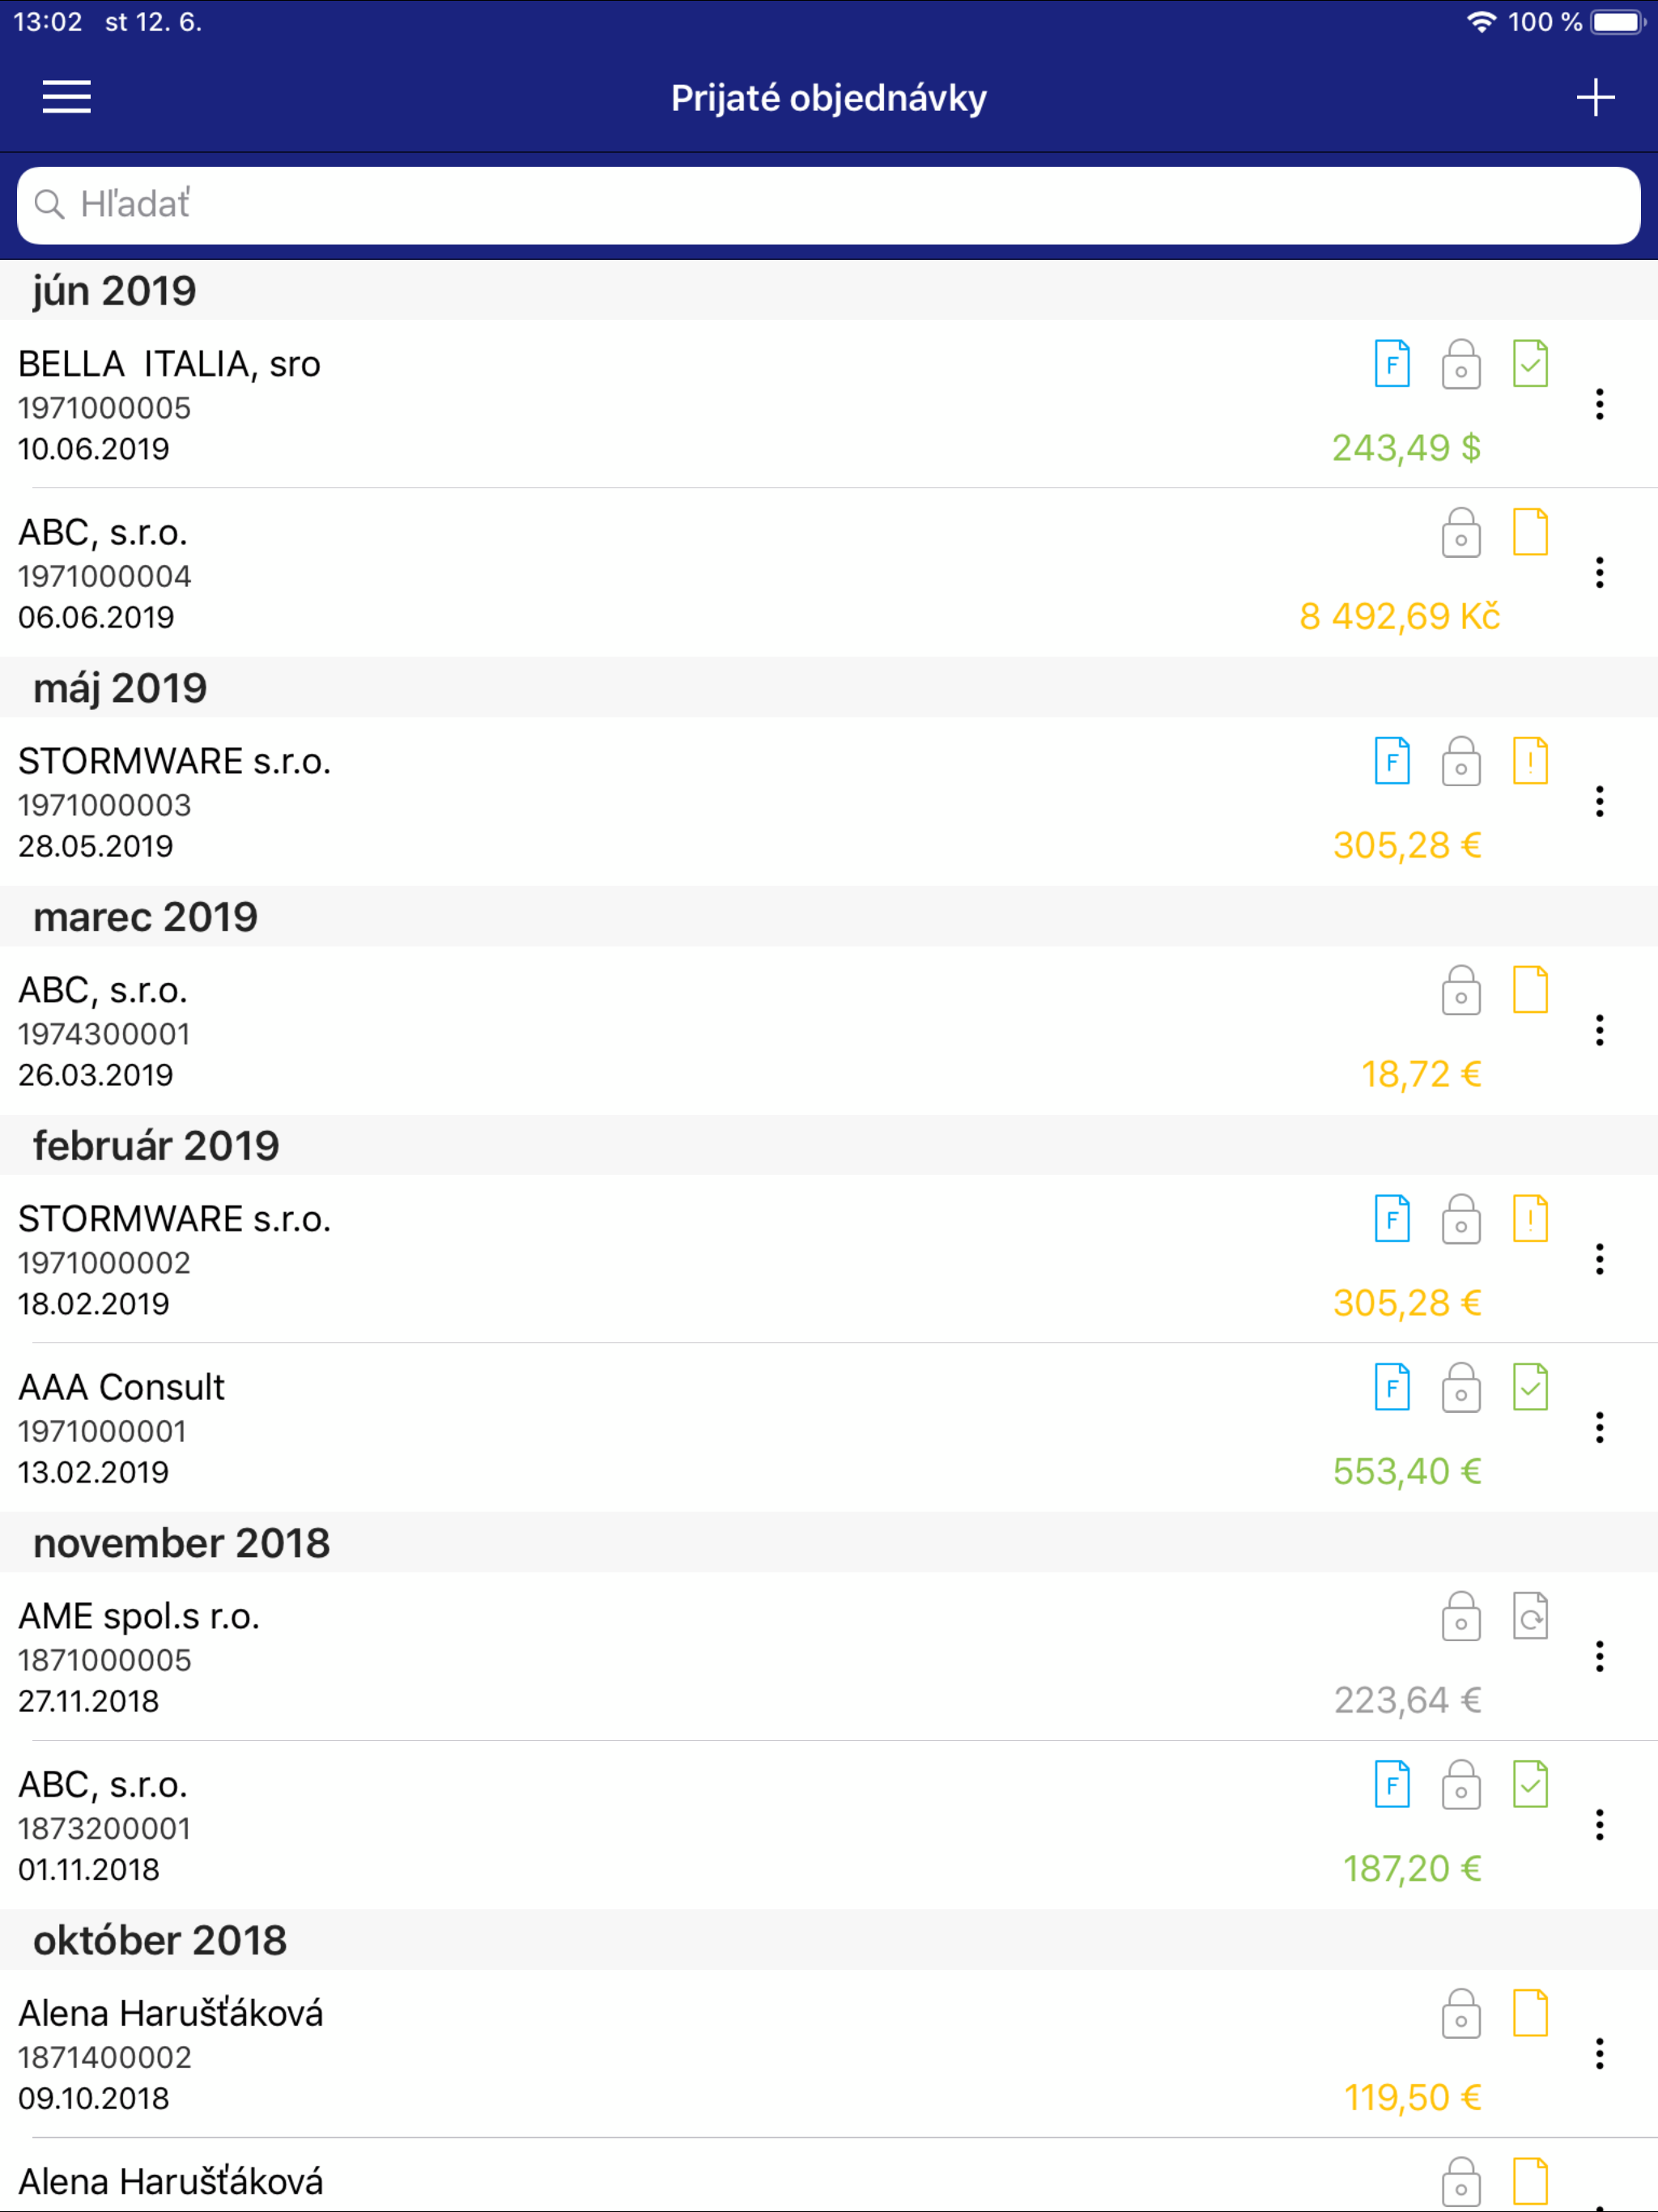Click the invoice F icon for BELLA ITALIA
The image size is (1658, 2212).
click(1392, 364)
